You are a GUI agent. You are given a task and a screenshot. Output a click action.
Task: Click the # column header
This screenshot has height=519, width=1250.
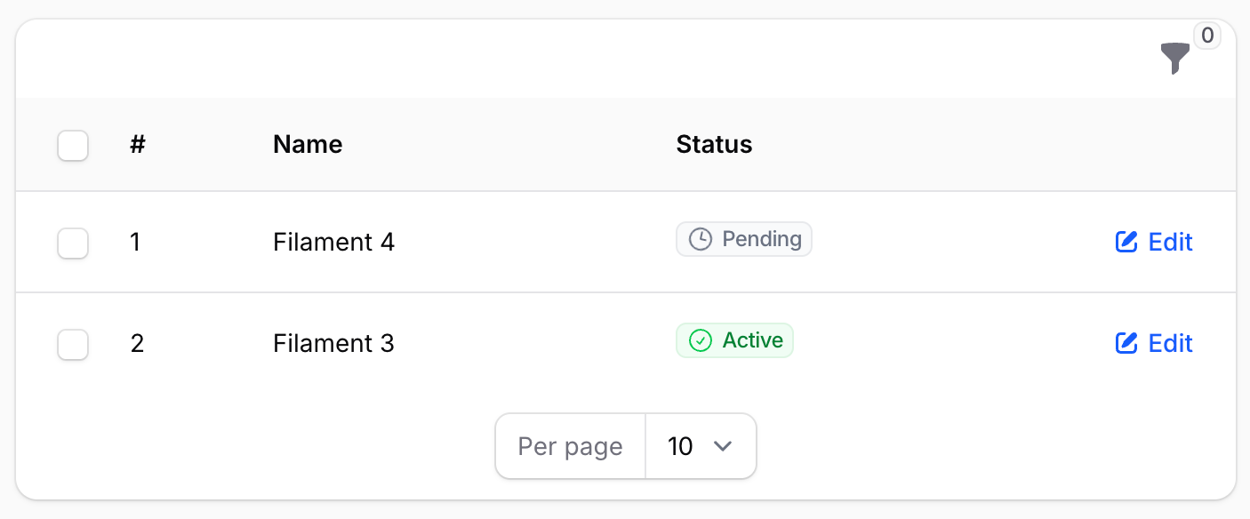point(137,144)
